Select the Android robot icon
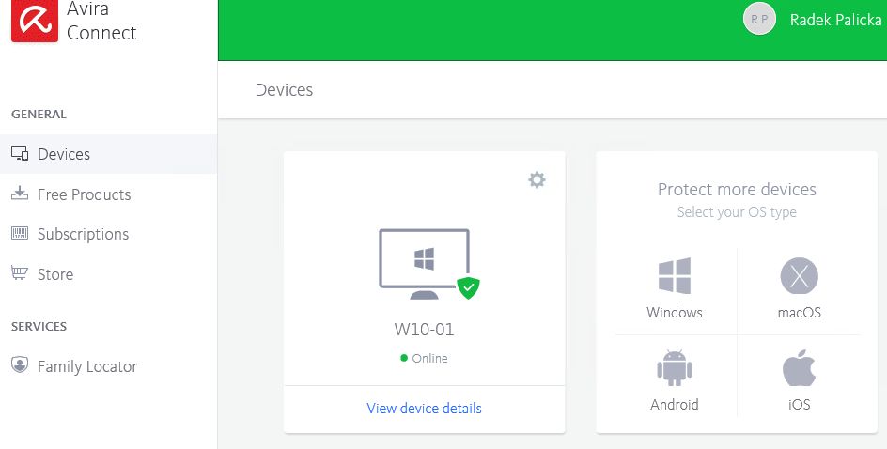887x449 pixels. click(675, 368)
